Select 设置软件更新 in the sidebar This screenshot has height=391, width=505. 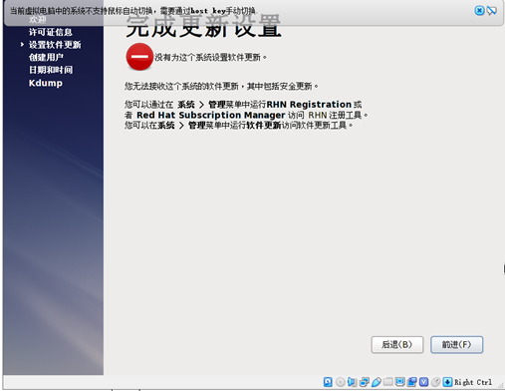[x=55, y=45]
